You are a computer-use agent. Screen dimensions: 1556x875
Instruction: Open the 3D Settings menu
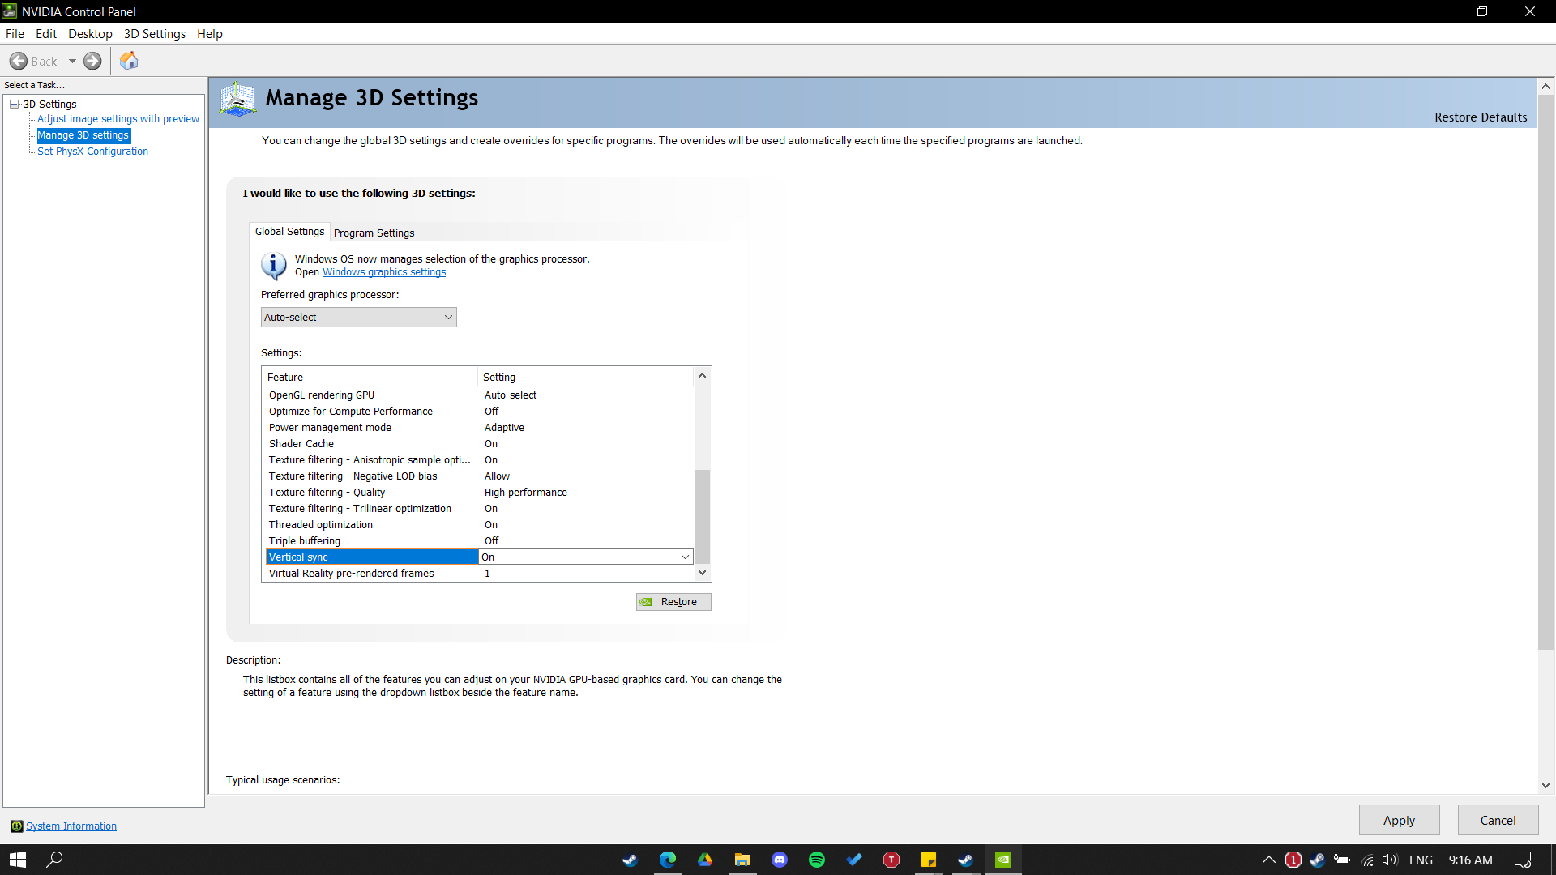point(154,33)
